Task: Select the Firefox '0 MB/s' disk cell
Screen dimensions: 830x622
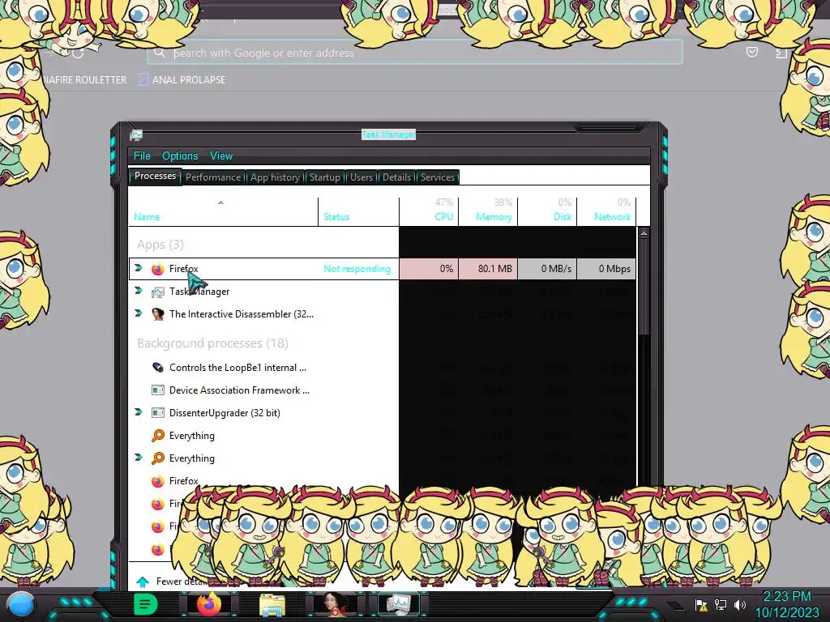Action: [547, 269]
